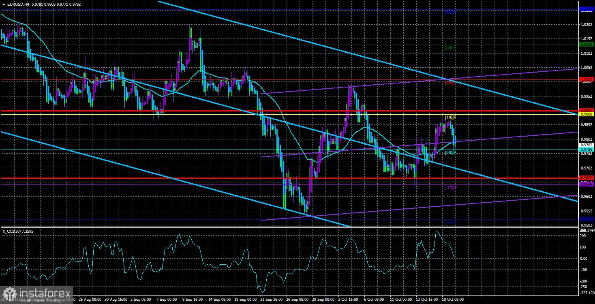Select the 0.9888 yellow price tag

click(x=586, y=114)
